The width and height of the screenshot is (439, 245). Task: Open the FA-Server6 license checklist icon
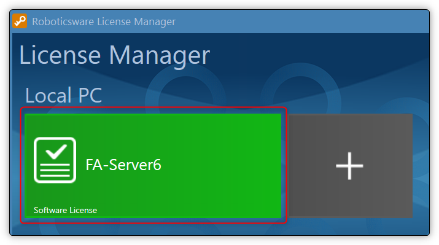55,160
